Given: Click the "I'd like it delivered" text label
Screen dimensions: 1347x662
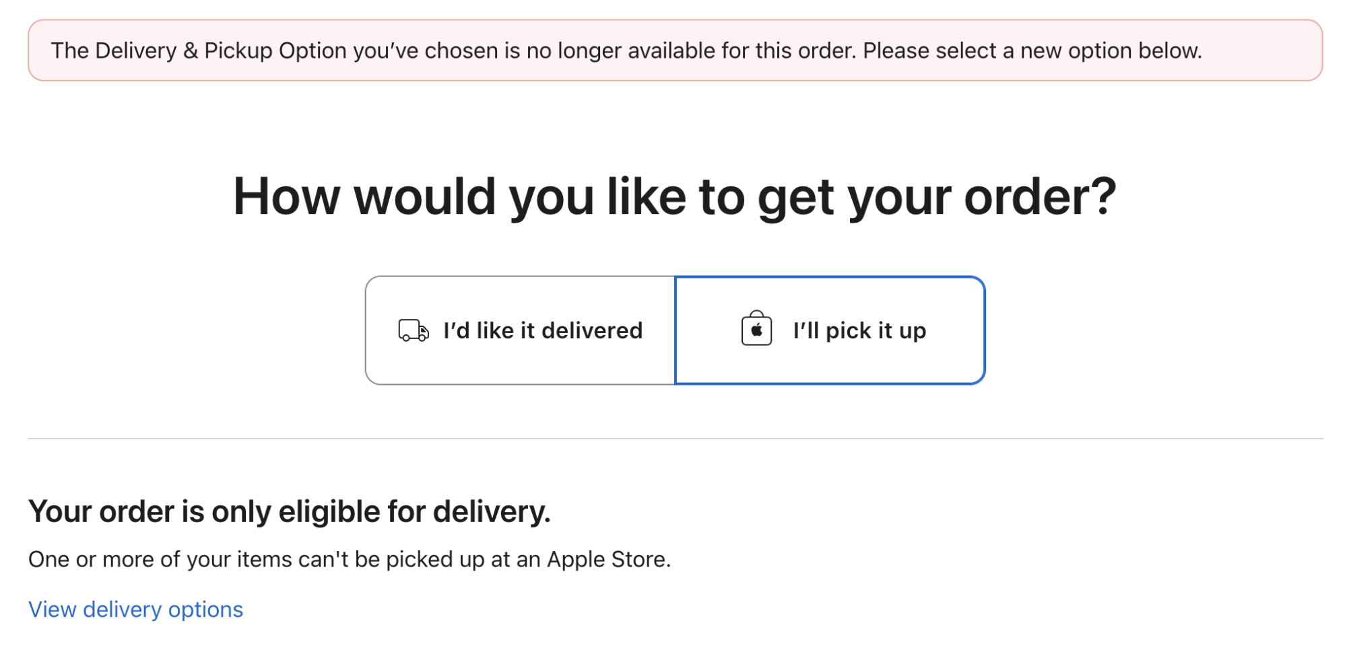Looking at the screenshot, I should point(543,330).
